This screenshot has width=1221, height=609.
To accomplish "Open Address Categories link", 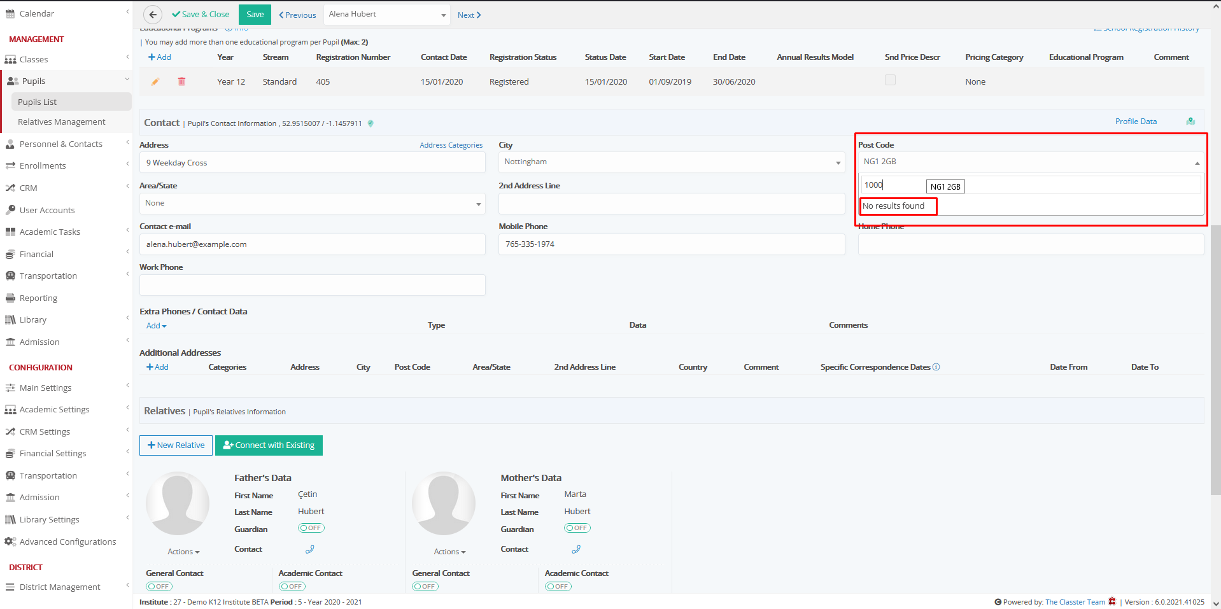I will coord(451,145).
